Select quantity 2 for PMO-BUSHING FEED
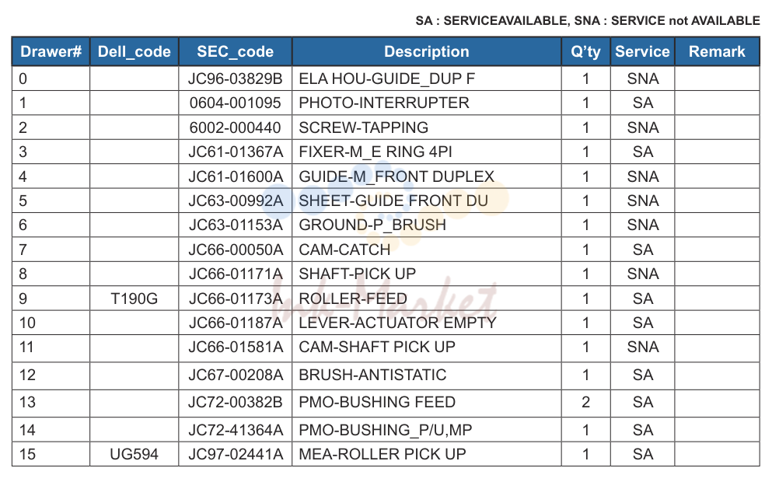 click(x=585, y=402)
